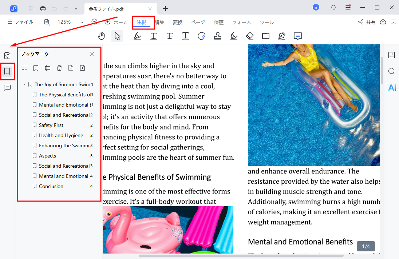This screenshot has width=399, height=259.
Task: Select the Hand tool
Action: 102,36
